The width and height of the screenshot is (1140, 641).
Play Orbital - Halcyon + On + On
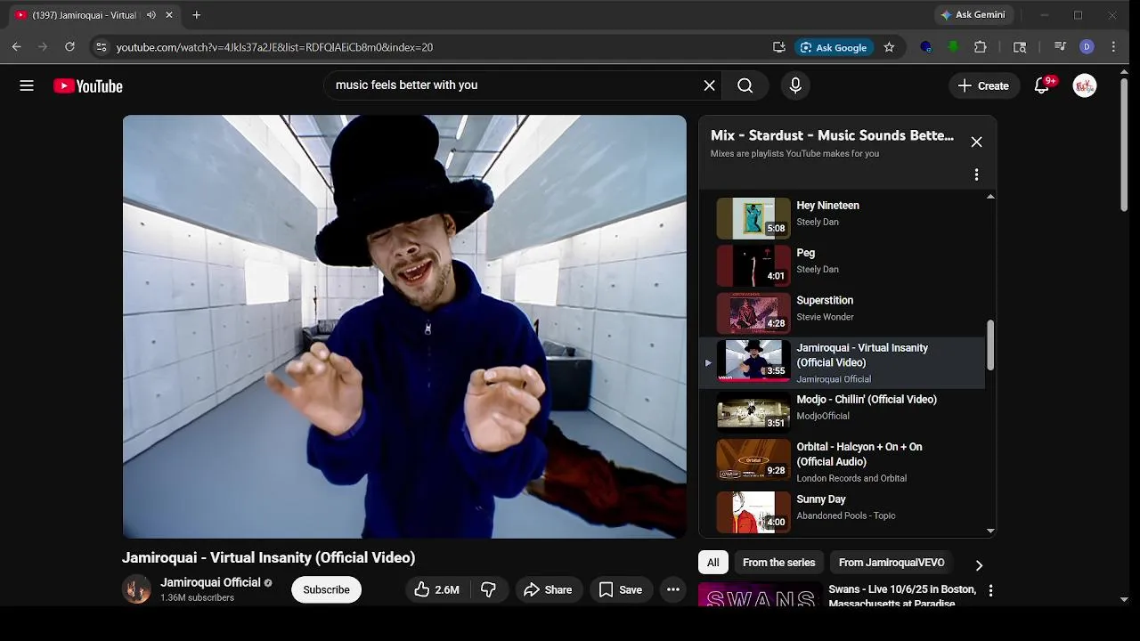point(842,461)
